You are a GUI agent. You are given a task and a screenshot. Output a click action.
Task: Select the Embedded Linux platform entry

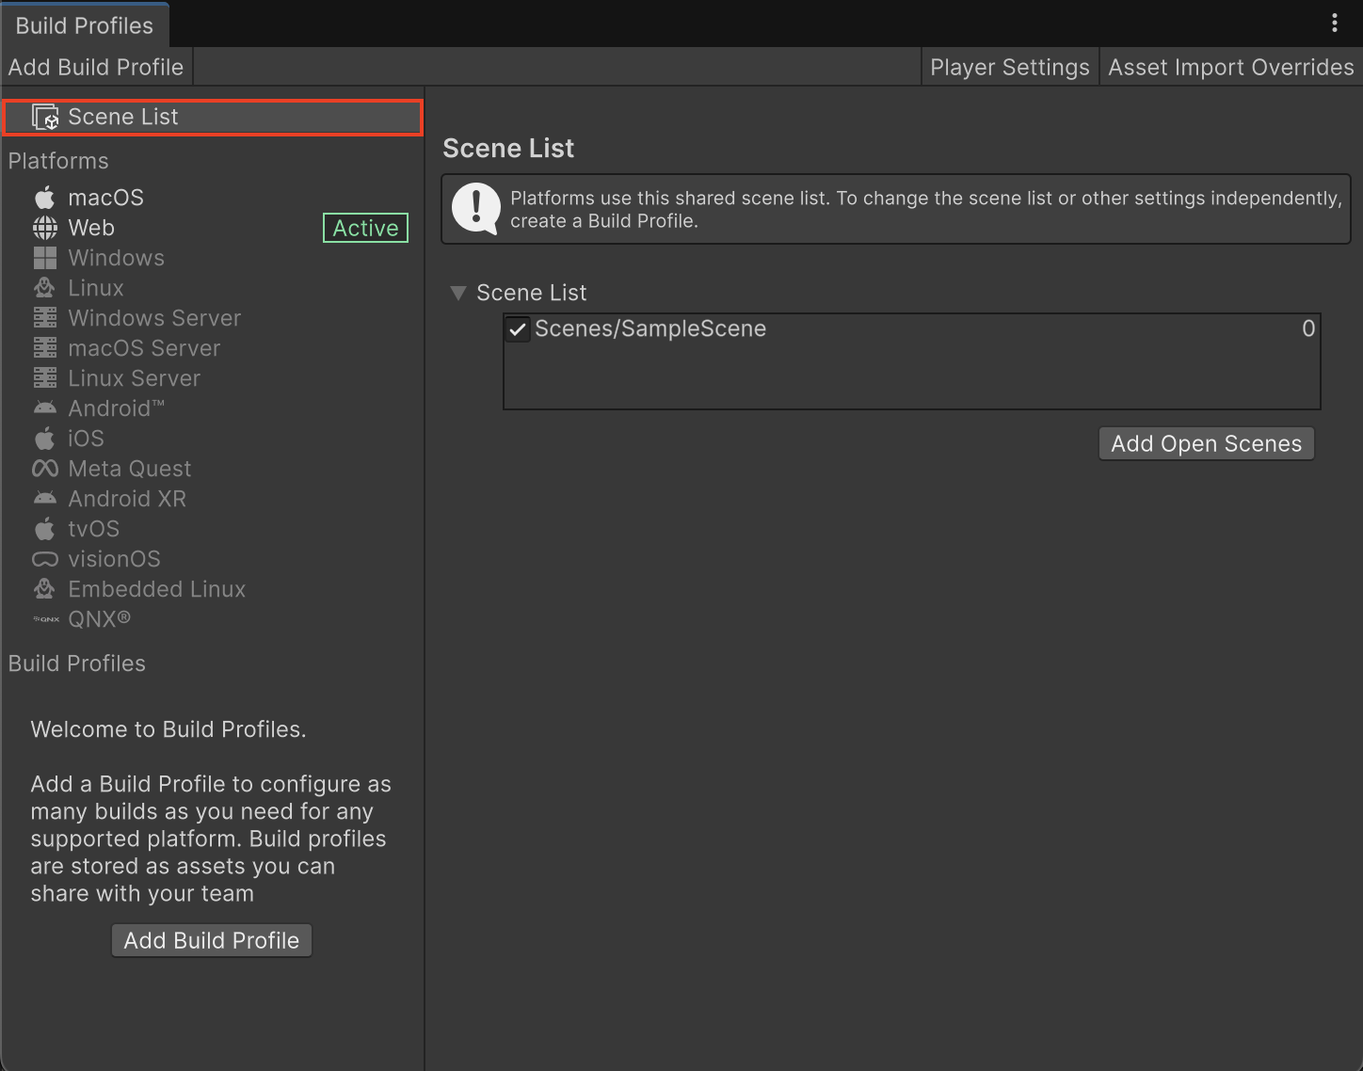[156, 589]
